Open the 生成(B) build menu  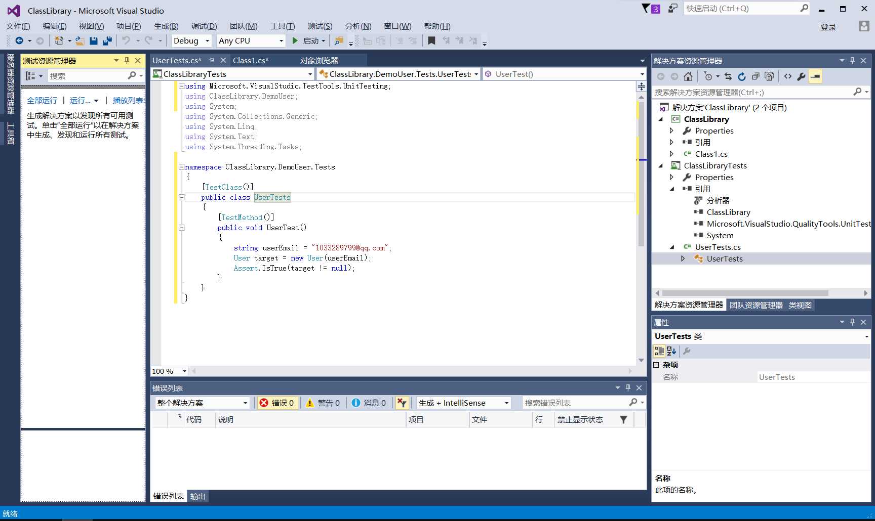(x=166, y=26)
